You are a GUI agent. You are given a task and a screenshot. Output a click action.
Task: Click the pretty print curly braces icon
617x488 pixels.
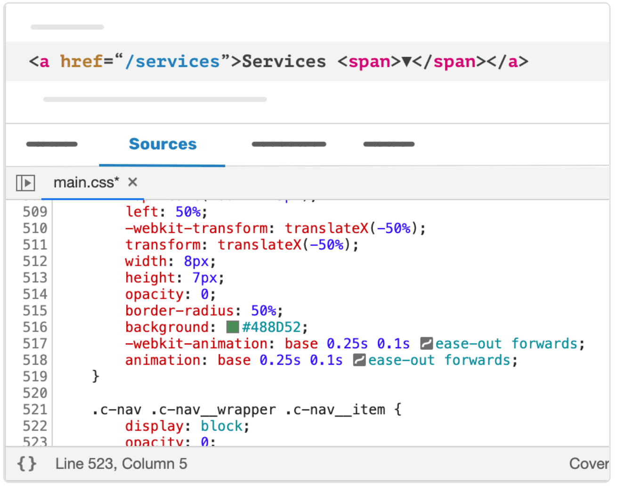coord(27,464)
